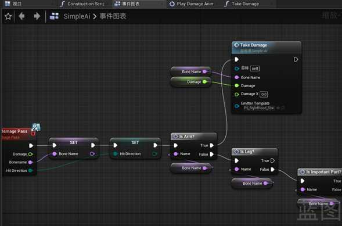Click the Damage X pin on Take Damage

(x=237, y=94)
